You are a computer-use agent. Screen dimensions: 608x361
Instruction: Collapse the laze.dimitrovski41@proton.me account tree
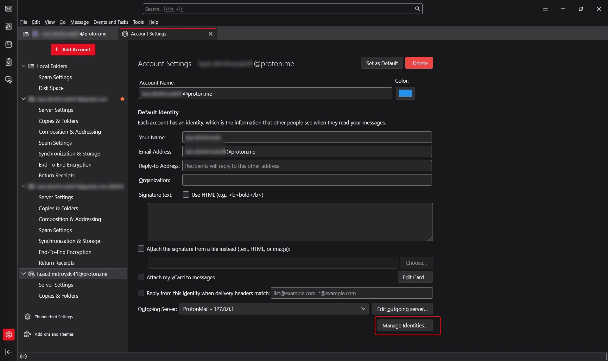(x=23, y=274)
